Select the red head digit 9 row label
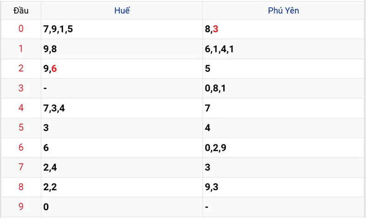 (x=21, y=207)
